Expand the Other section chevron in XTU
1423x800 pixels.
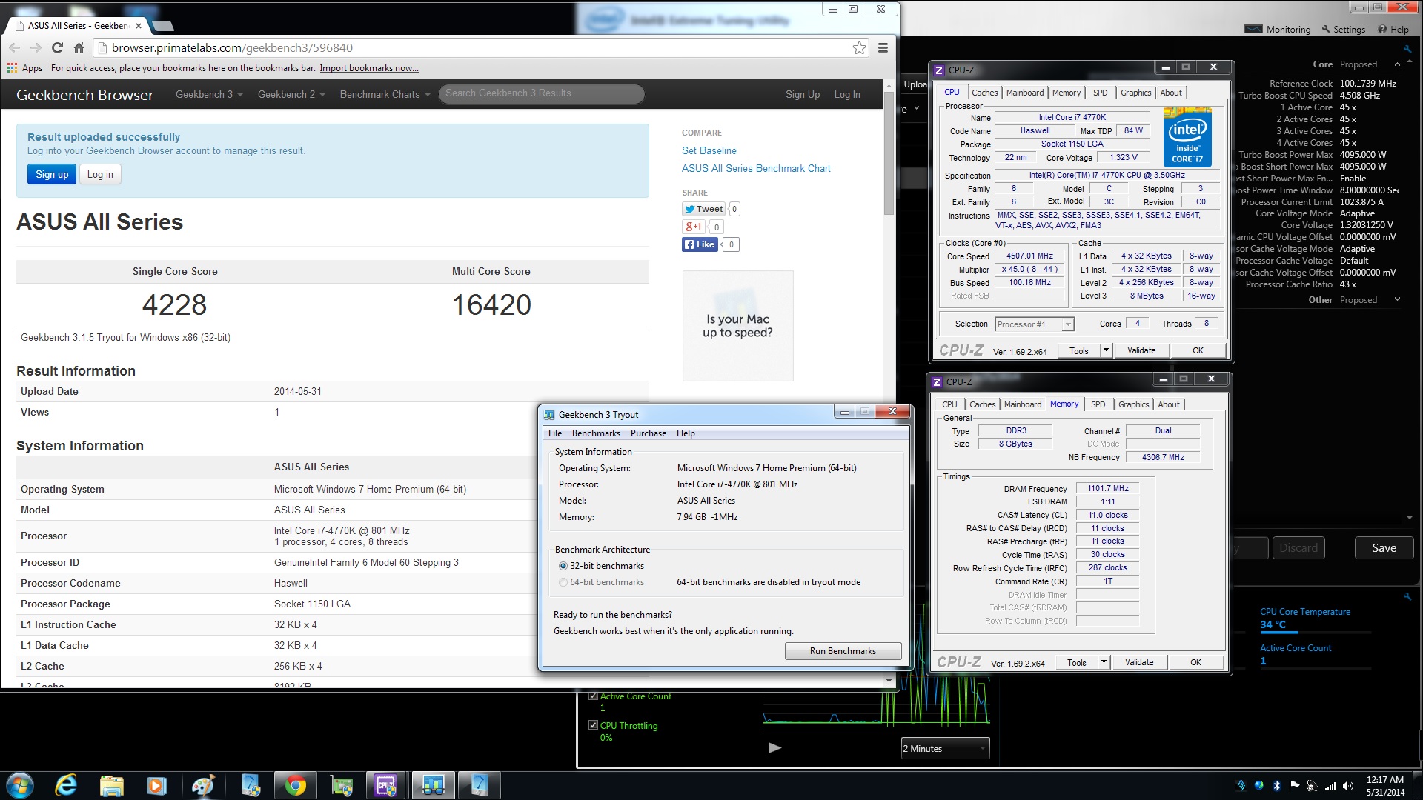point(1398,300)
